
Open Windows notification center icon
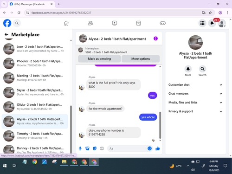226,166
